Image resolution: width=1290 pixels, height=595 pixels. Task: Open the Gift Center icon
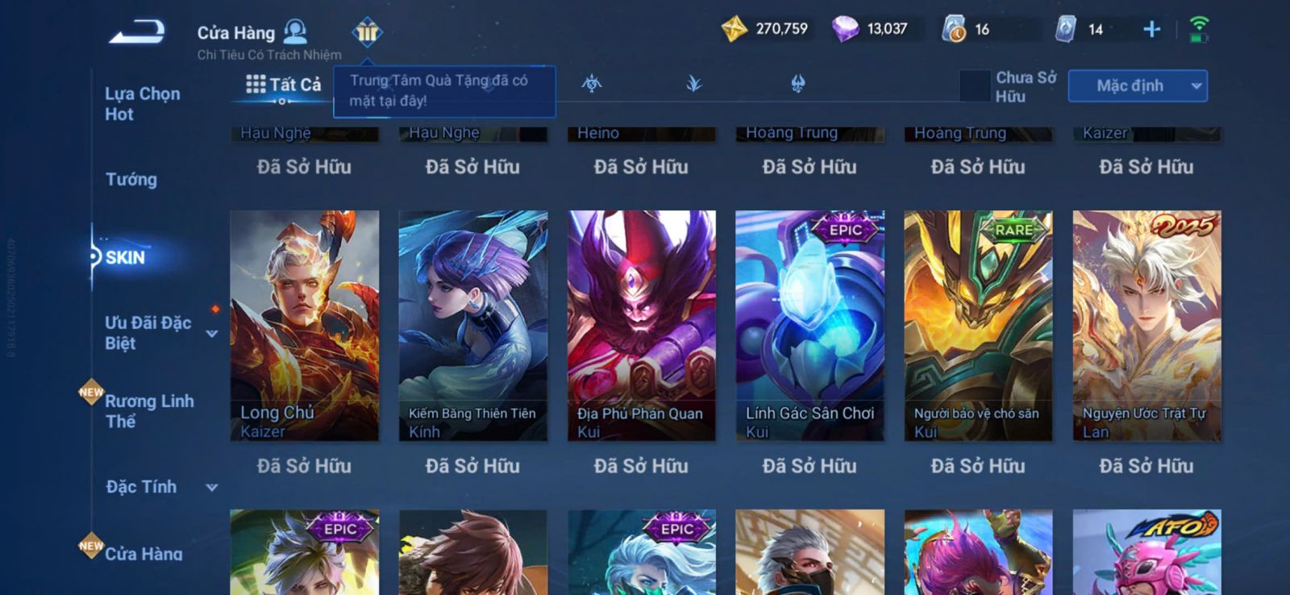[x=367, y=32]
